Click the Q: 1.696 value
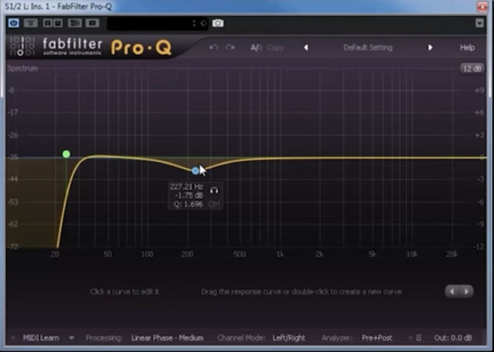 point(188,204)
